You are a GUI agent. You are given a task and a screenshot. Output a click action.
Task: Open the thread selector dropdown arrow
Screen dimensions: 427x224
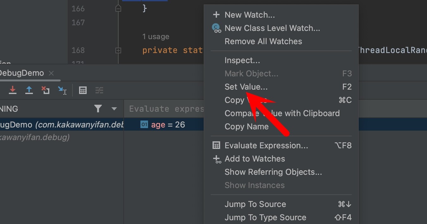tap(114, 109)
